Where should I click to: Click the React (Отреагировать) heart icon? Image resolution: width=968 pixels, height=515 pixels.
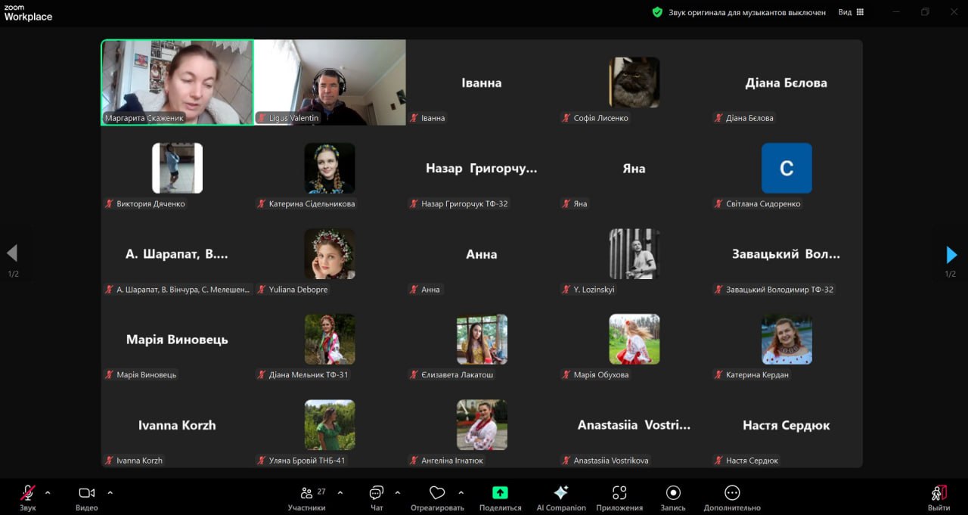click(436, 494)
